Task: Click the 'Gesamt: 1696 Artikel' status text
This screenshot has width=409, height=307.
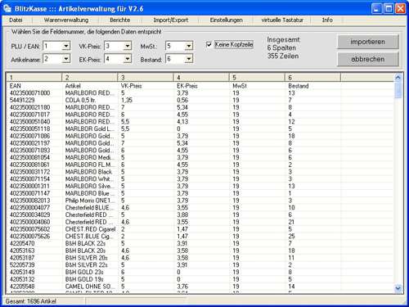Action: [x=30, y=301]
